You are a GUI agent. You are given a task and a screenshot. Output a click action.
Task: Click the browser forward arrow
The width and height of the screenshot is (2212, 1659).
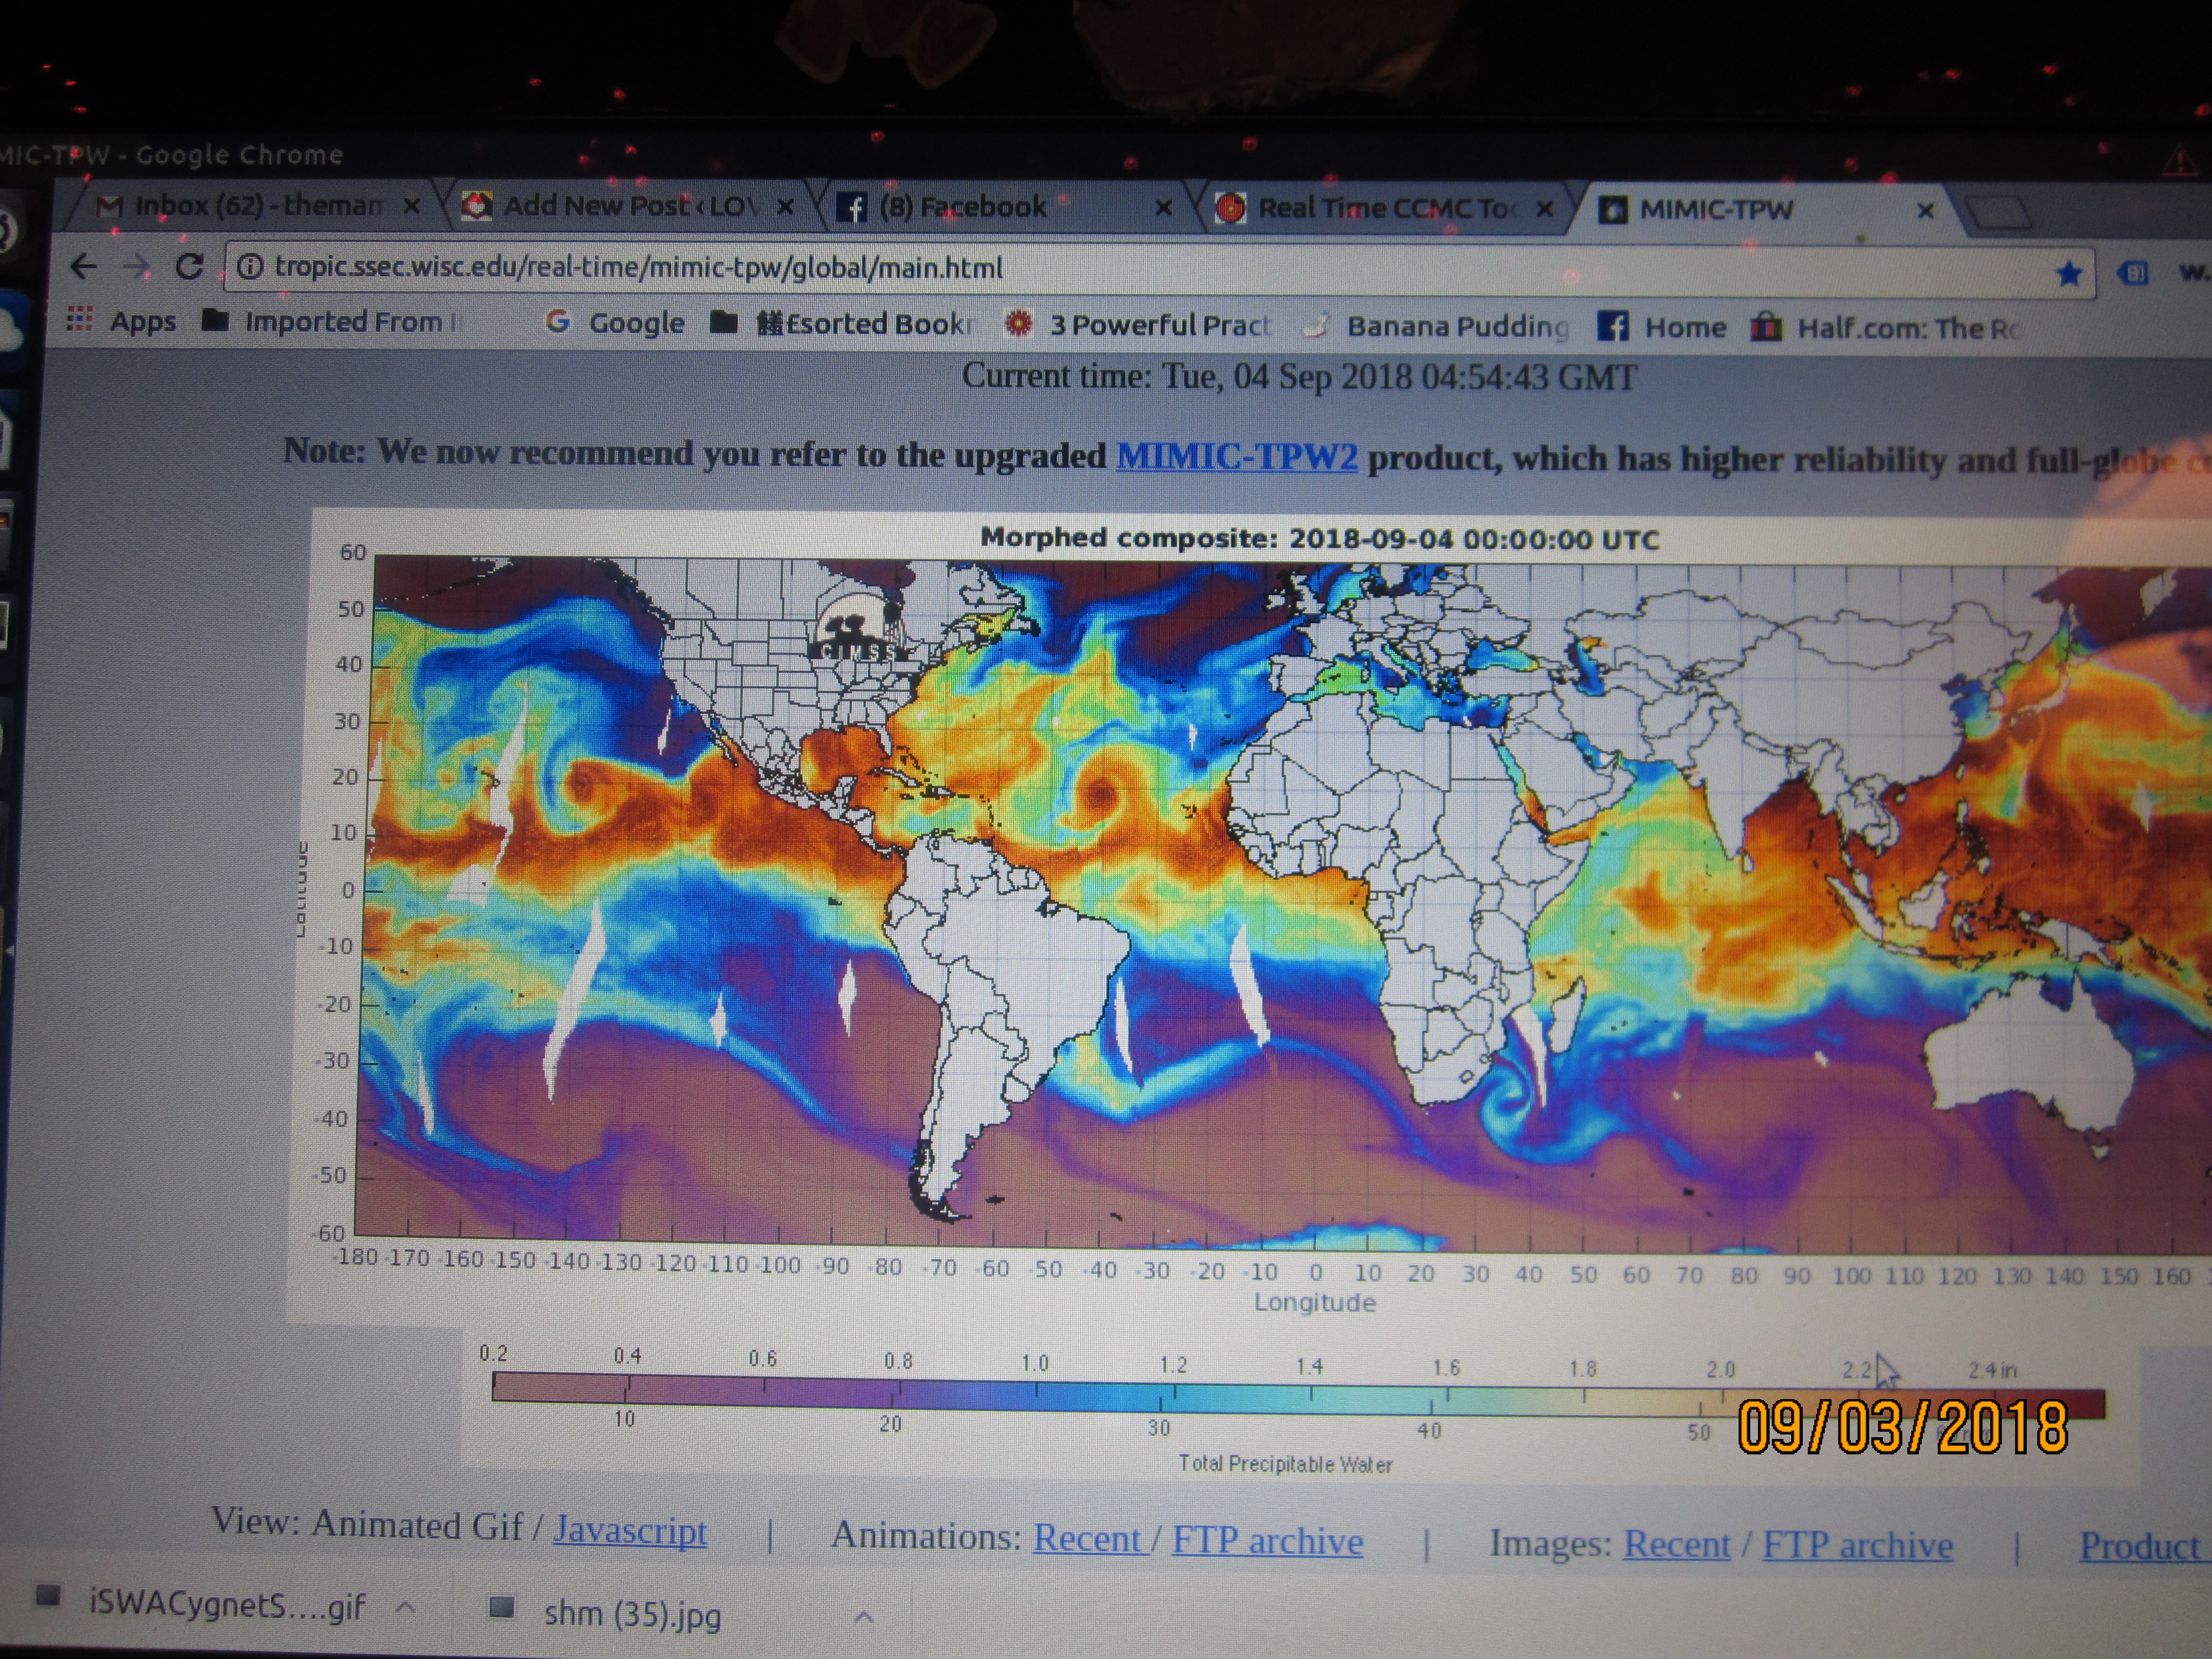coord(136,266)
